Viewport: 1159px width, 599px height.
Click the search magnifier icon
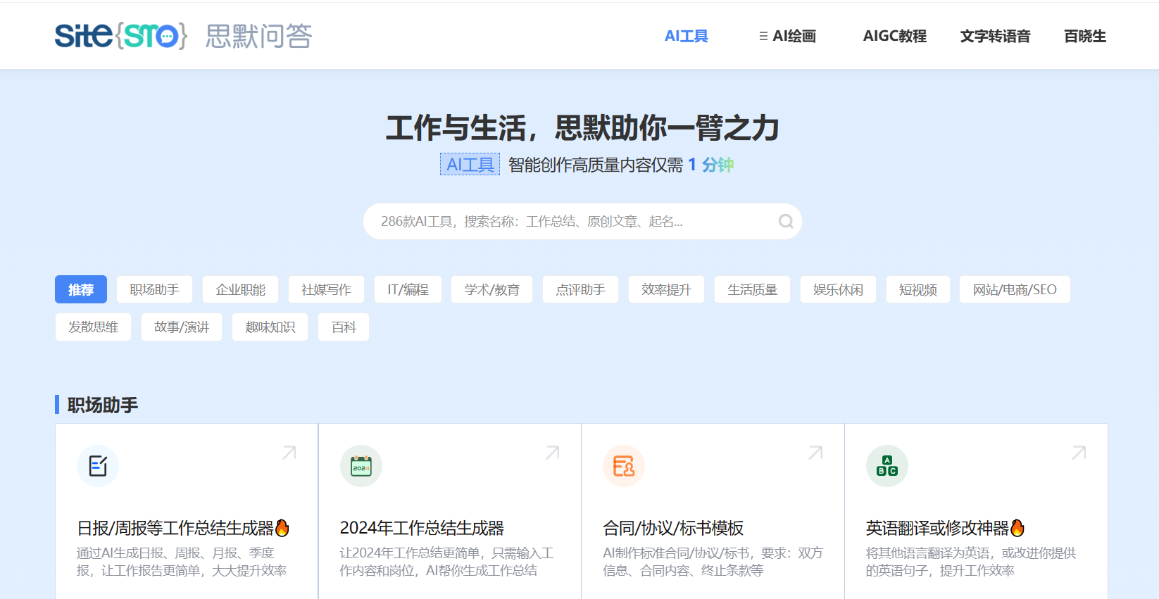point(786,222)
